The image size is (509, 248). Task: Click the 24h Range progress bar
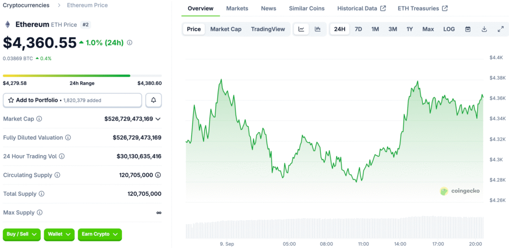click(x=82, y=76)
